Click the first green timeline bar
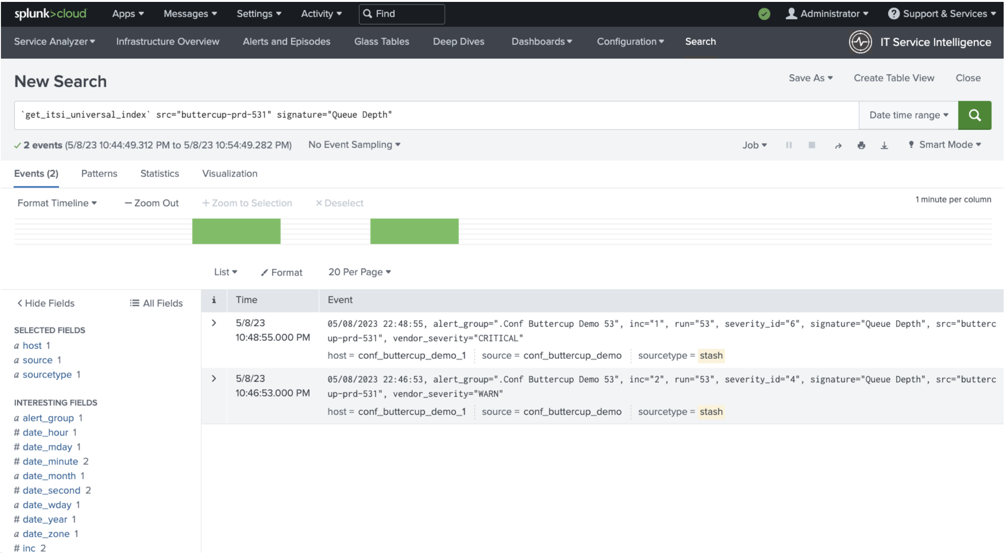This screenshot has height=556, width=1006. tap(236, 231)
